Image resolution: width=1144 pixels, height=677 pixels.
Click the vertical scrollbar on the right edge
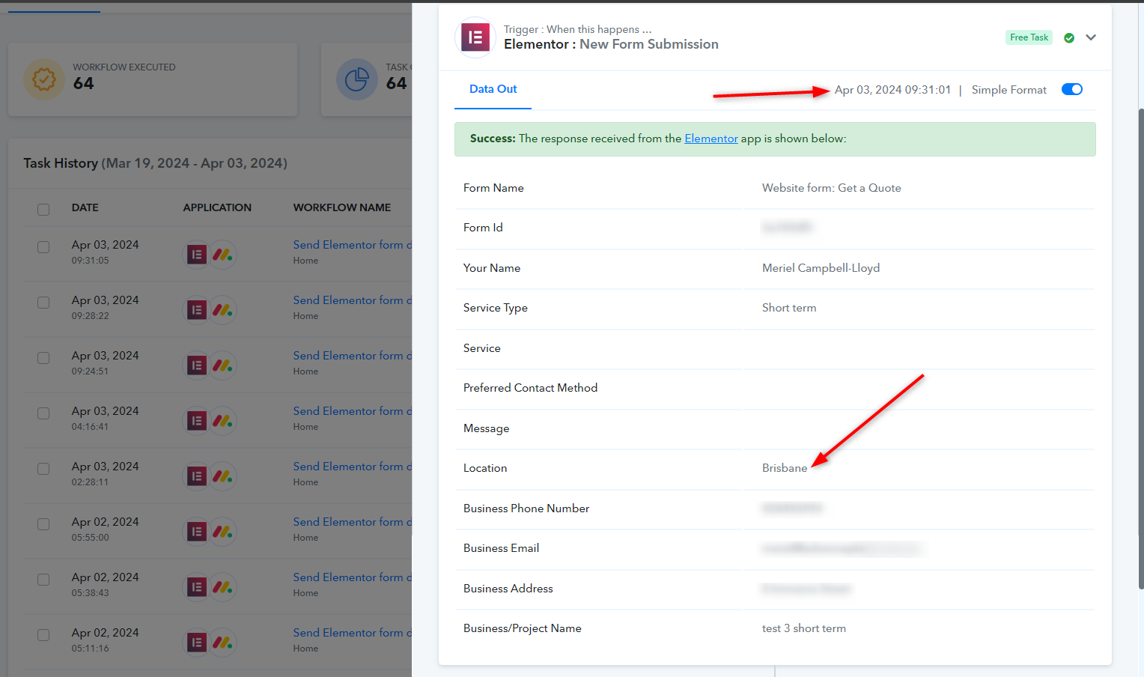pos(1141,348)
